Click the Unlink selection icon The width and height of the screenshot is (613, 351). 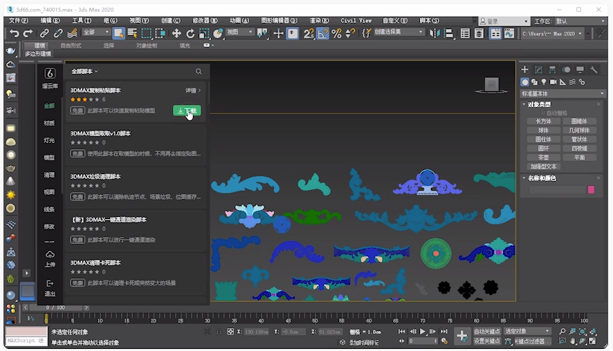pos(58,34)
